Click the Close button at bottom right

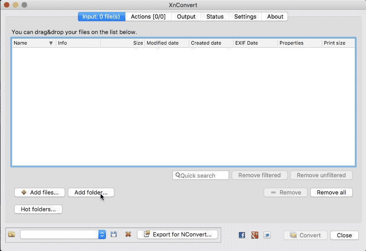344,236
